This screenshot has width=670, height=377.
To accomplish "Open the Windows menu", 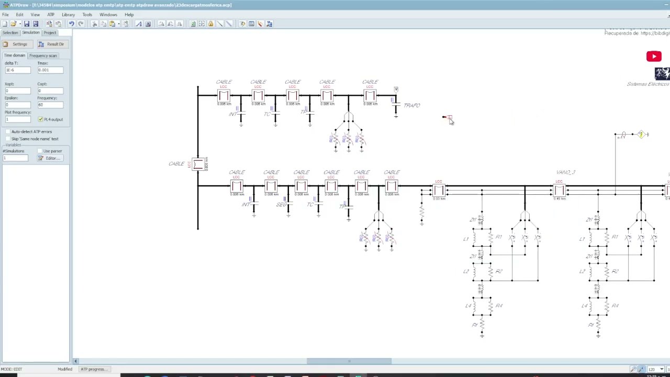I will point(108,15).
